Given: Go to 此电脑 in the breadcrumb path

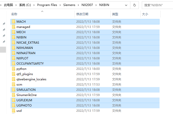Looking at the screenshot, I should tap(9, 5).
